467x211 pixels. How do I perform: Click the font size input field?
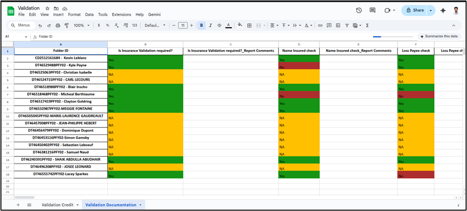click(x=182, y=25)
